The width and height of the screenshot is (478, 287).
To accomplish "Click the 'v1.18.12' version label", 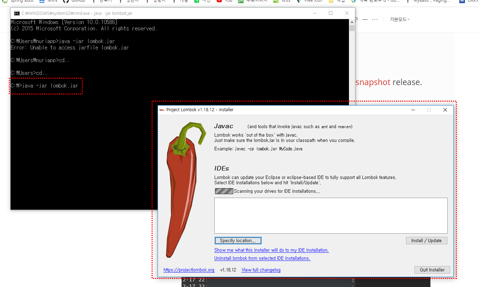I will 228,270.
